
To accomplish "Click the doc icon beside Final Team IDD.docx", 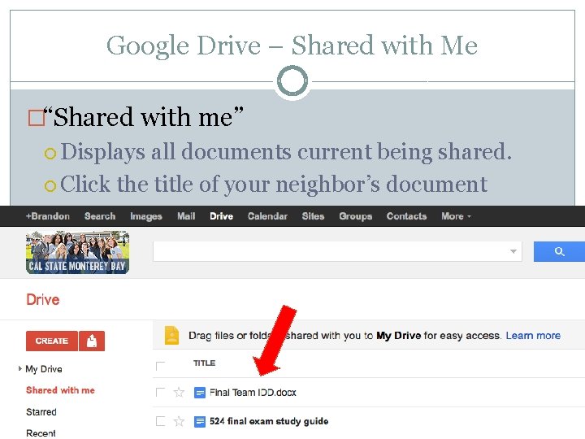I will click(x=200, y=393).
